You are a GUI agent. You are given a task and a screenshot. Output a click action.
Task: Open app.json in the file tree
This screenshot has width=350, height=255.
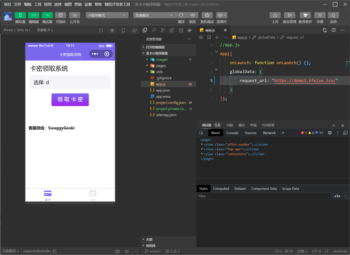163,90
